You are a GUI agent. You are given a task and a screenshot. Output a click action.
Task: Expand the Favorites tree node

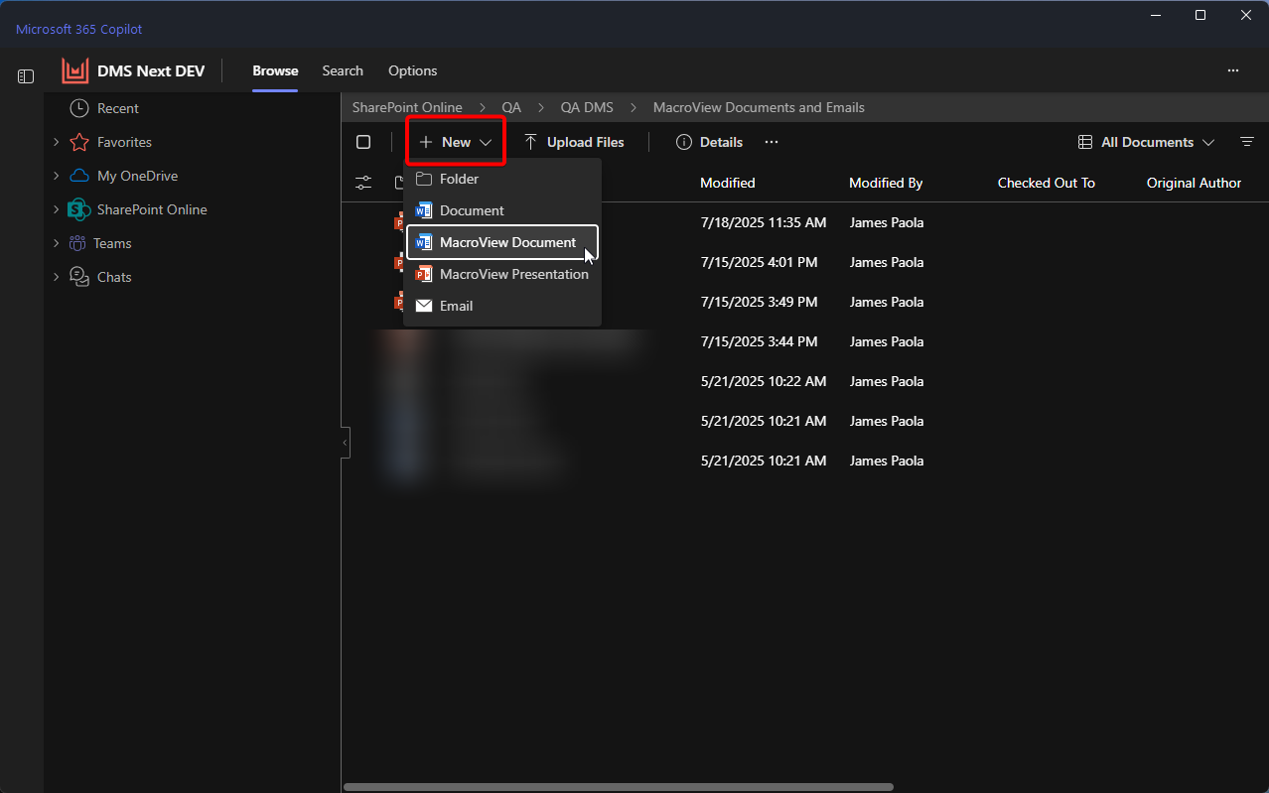click(57, 142)
